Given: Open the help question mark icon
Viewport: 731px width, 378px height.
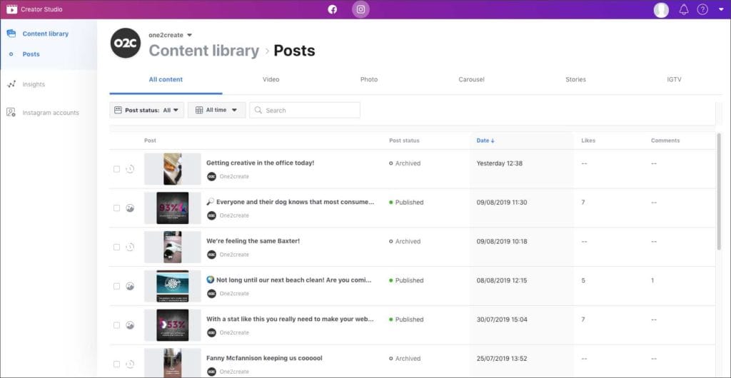Looking at the screenshot, I should click(702, 9).
